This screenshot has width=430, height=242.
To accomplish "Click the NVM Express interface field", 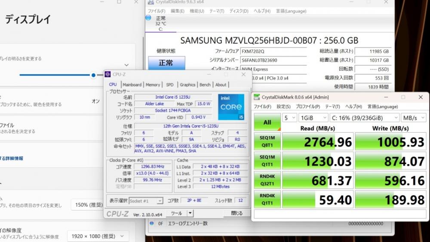I will (x=273, y=69).
